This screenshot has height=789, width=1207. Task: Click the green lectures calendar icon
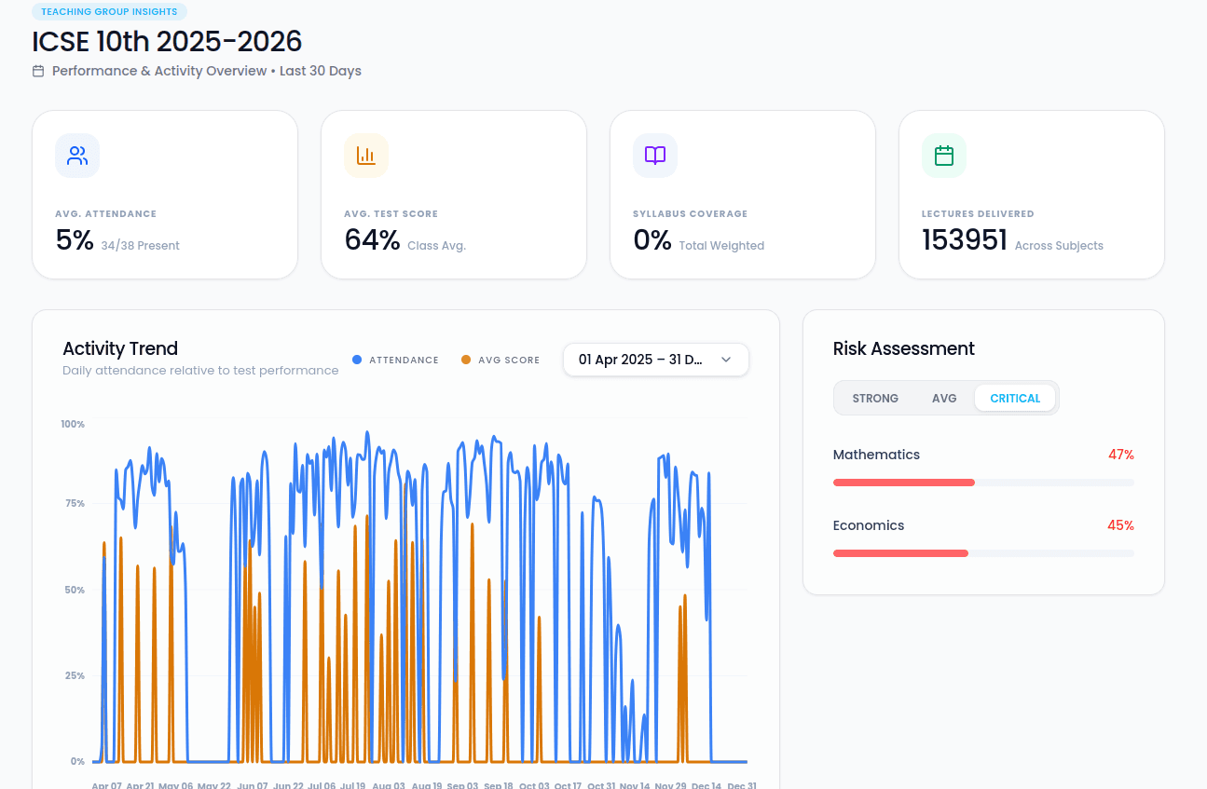944,156
